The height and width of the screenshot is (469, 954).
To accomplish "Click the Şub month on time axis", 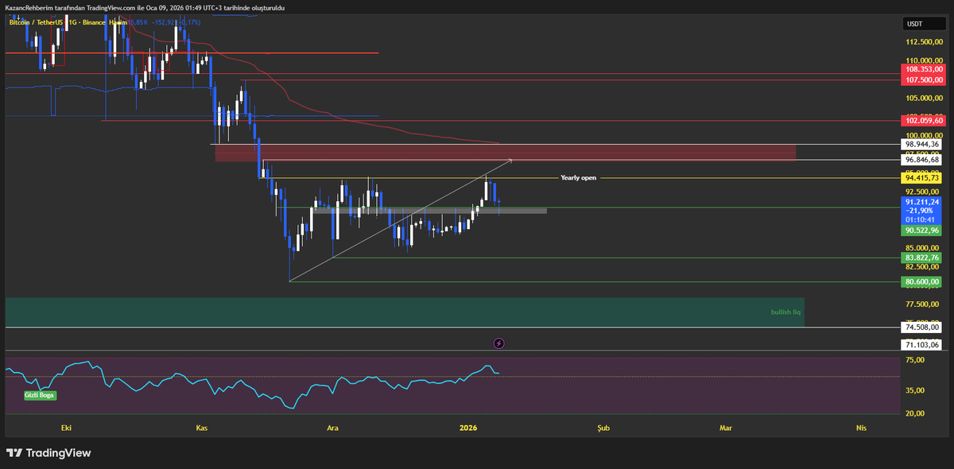I will 603,428.
